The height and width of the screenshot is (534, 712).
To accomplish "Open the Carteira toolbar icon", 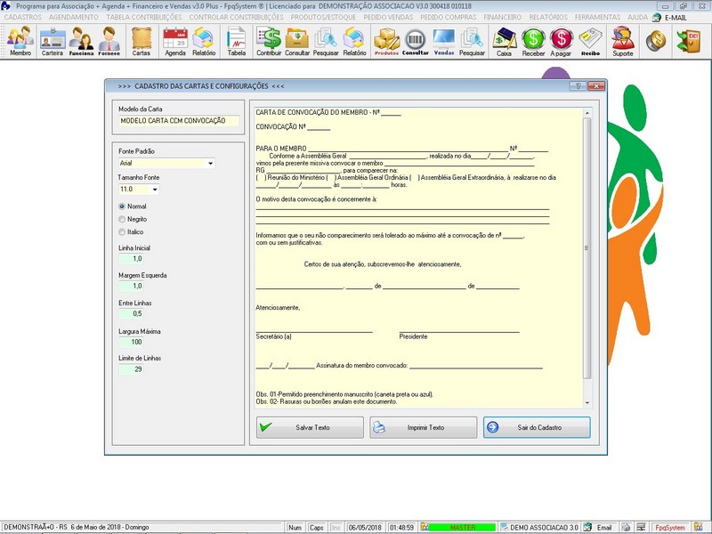I will coord(53,41).
